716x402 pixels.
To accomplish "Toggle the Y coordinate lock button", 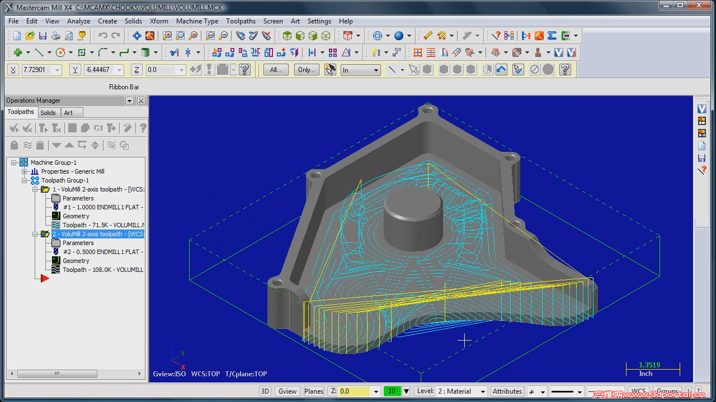I will coord(76,70).
